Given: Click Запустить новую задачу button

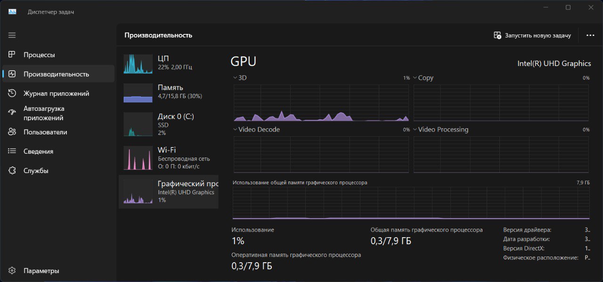Looking at the screenshot, I should tap(532, 35).
